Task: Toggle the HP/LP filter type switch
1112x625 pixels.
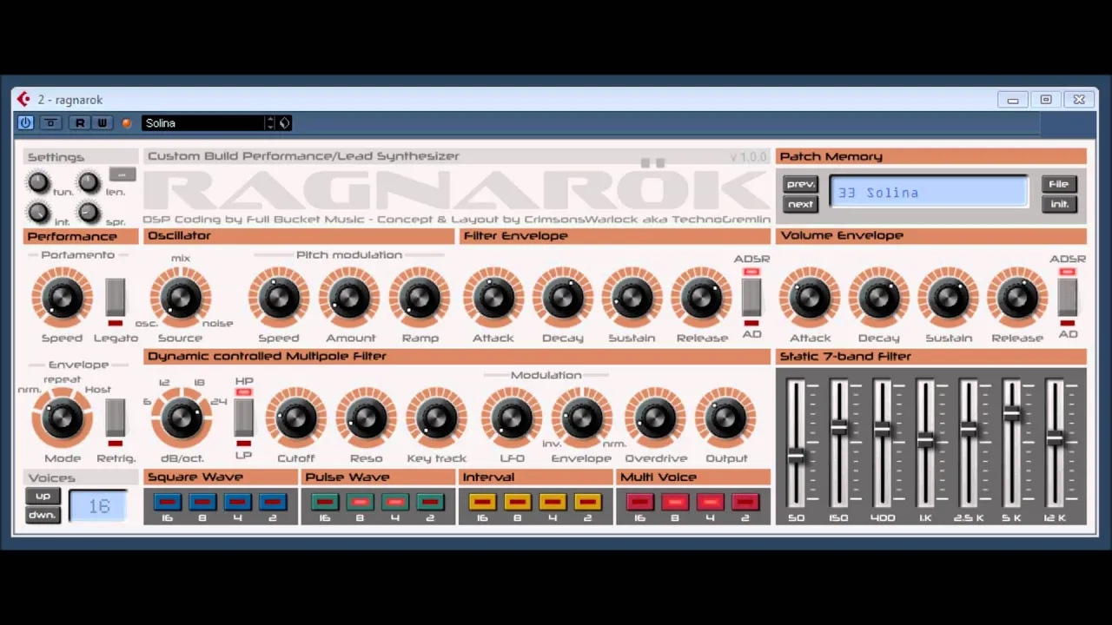Action: pyautogui.click(x=243, y=418)
